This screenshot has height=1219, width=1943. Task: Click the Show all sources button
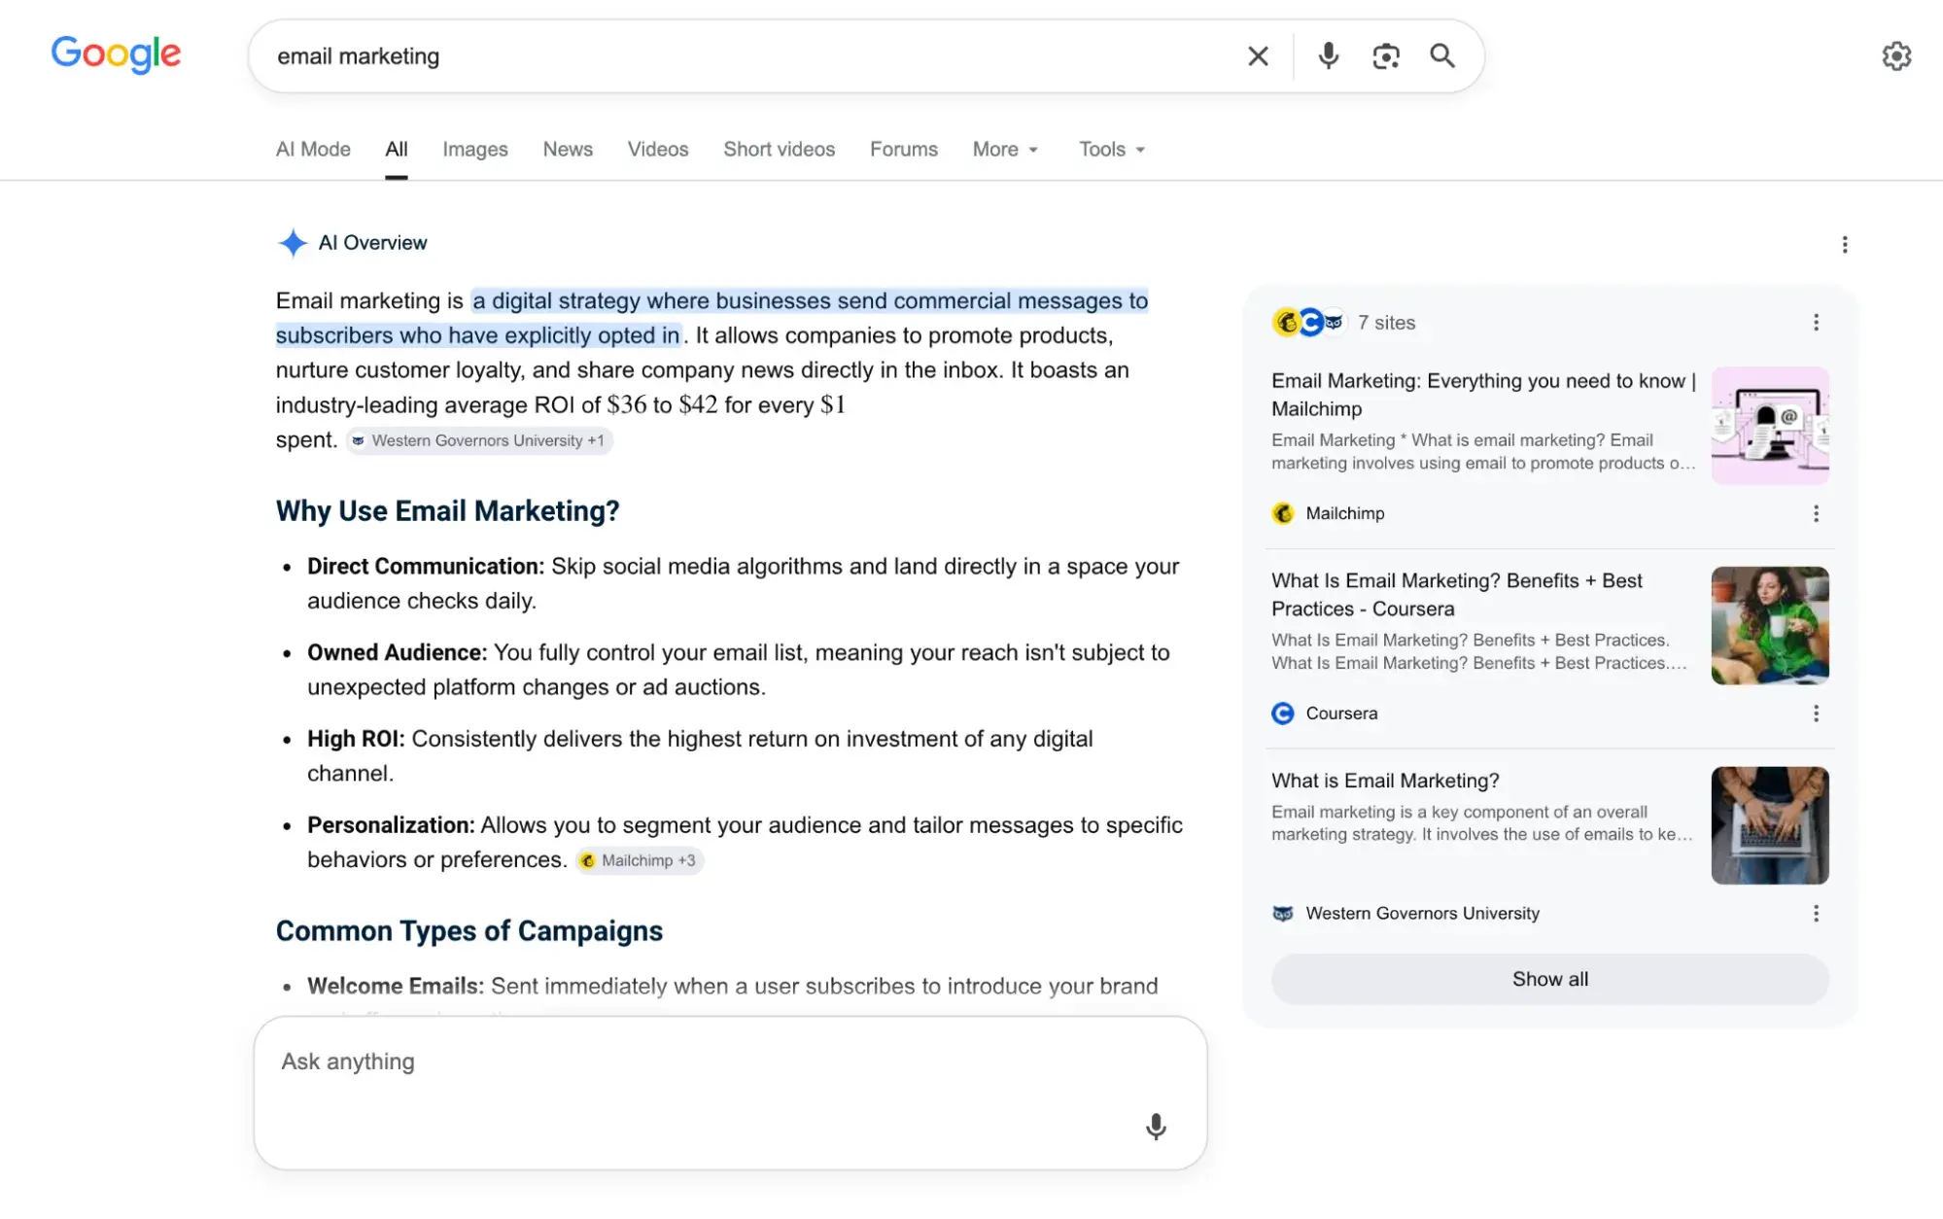pyautogui.click(x=1549, y=979)
